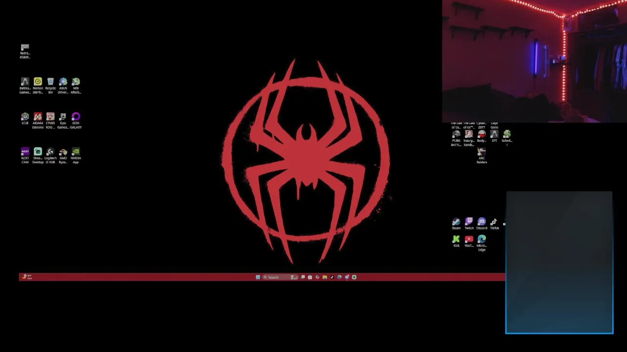The width and height of the screenshot is (627, 352).
Task: Open Task View on the taskbar
Action: pos(303,277)
